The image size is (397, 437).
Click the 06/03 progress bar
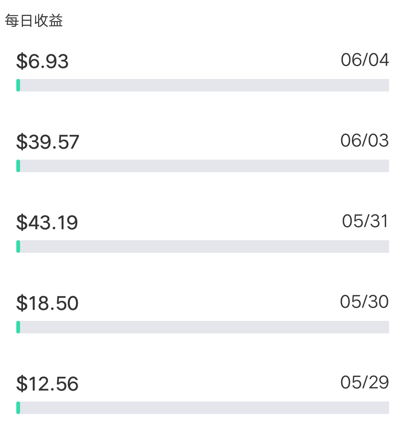[x=203, y=166]
